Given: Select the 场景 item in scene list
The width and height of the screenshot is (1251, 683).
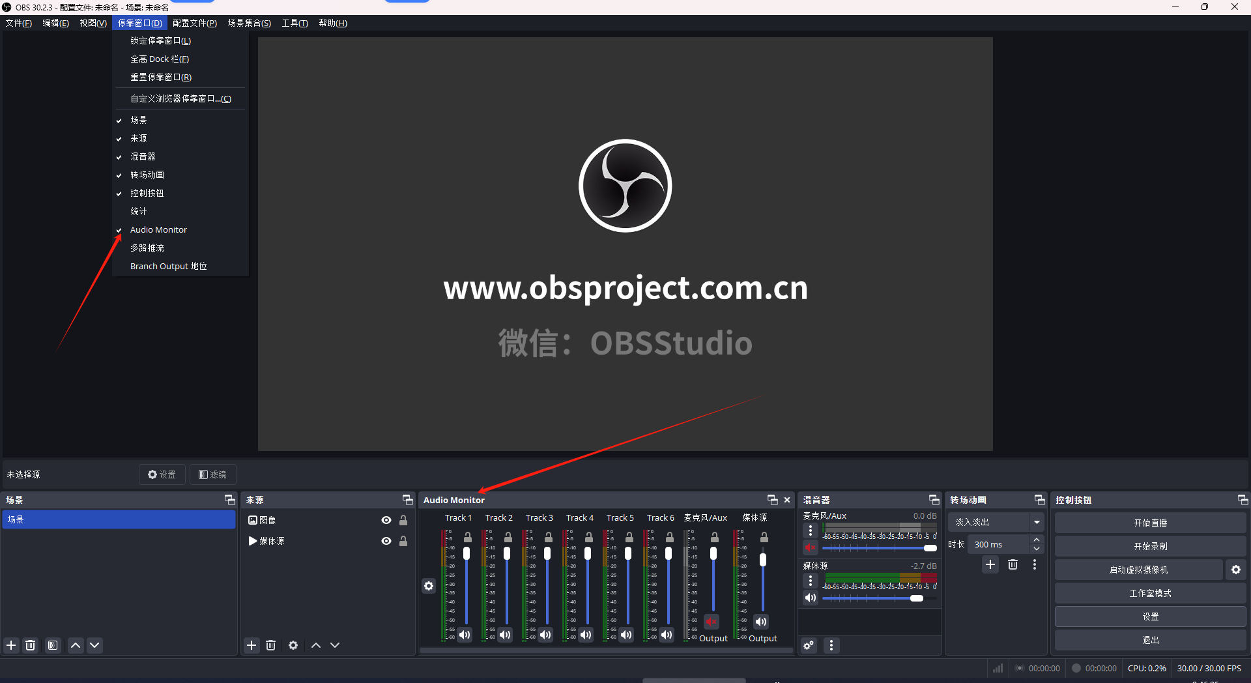Looking at the screenshot, I should [119, 519].
